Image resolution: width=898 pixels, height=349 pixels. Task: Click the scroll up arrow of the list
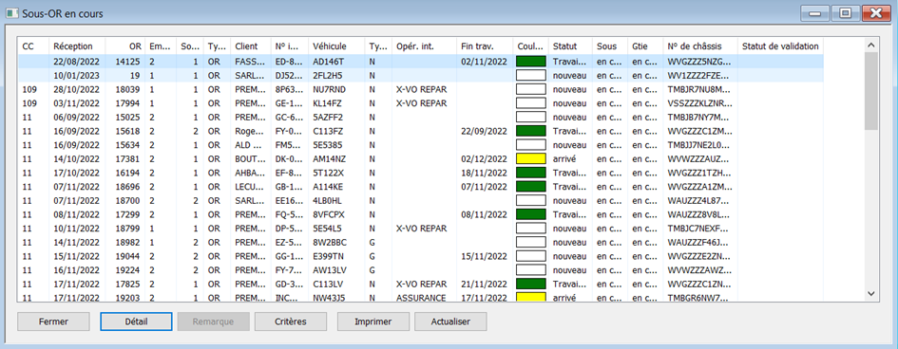pos(871,45)
